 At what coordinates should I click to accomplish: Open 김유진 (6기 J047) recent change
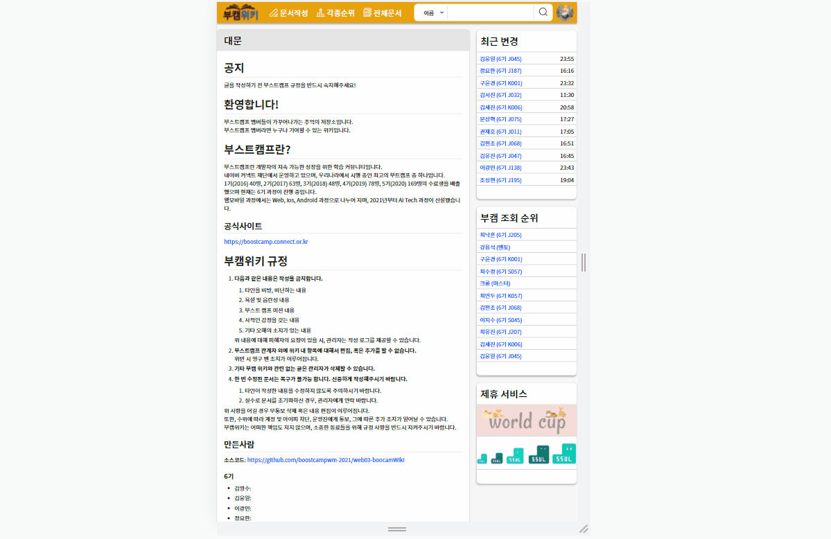click(x=500, y=156)
